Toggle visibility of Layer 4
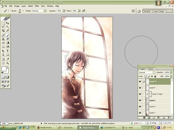This screenshot has height=130, width=174. [x=140, y=106]
